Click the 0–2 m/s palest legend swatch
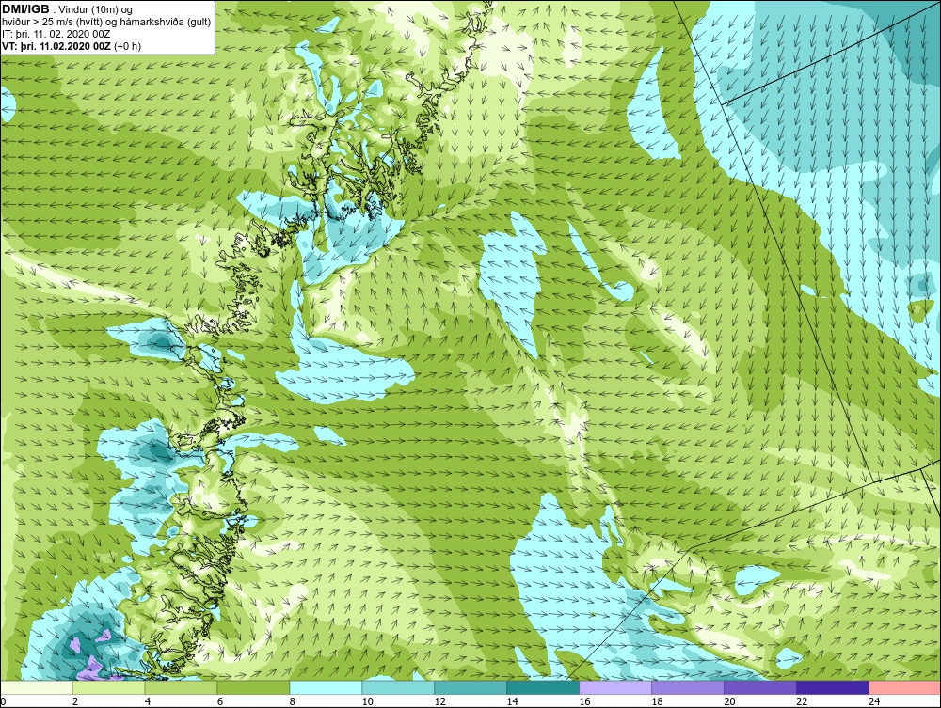The image size is (941, 708). [37, 687]
